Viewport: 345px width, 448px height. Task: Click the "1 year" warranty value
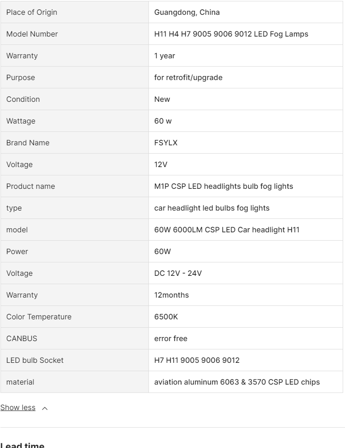coord(165,56)
